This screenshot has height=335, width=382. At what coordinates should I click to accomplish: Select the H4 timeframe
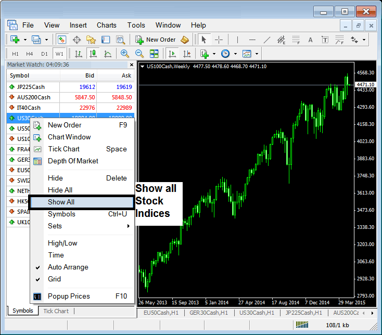point(30,54)
